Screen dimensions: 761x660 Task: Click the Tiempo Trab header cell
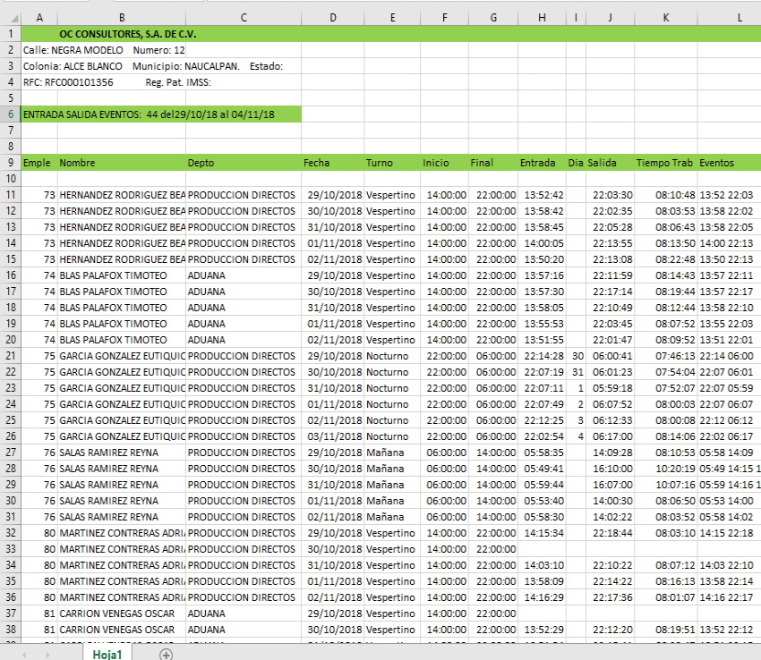(665, 163)
